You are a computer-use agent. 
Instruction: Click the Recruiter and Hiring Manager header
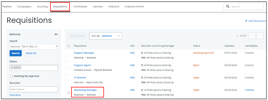tap(158, 46)
